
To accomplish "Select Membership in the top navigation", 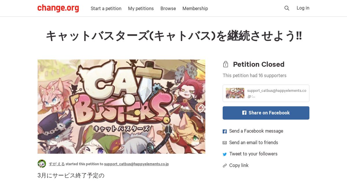I will coord(195,8).
